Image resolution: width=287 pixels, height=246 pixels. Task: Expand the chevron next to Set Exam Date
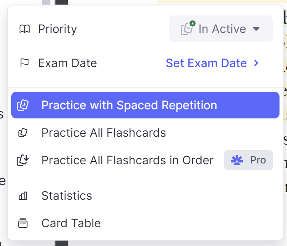(x=256, y=63)
